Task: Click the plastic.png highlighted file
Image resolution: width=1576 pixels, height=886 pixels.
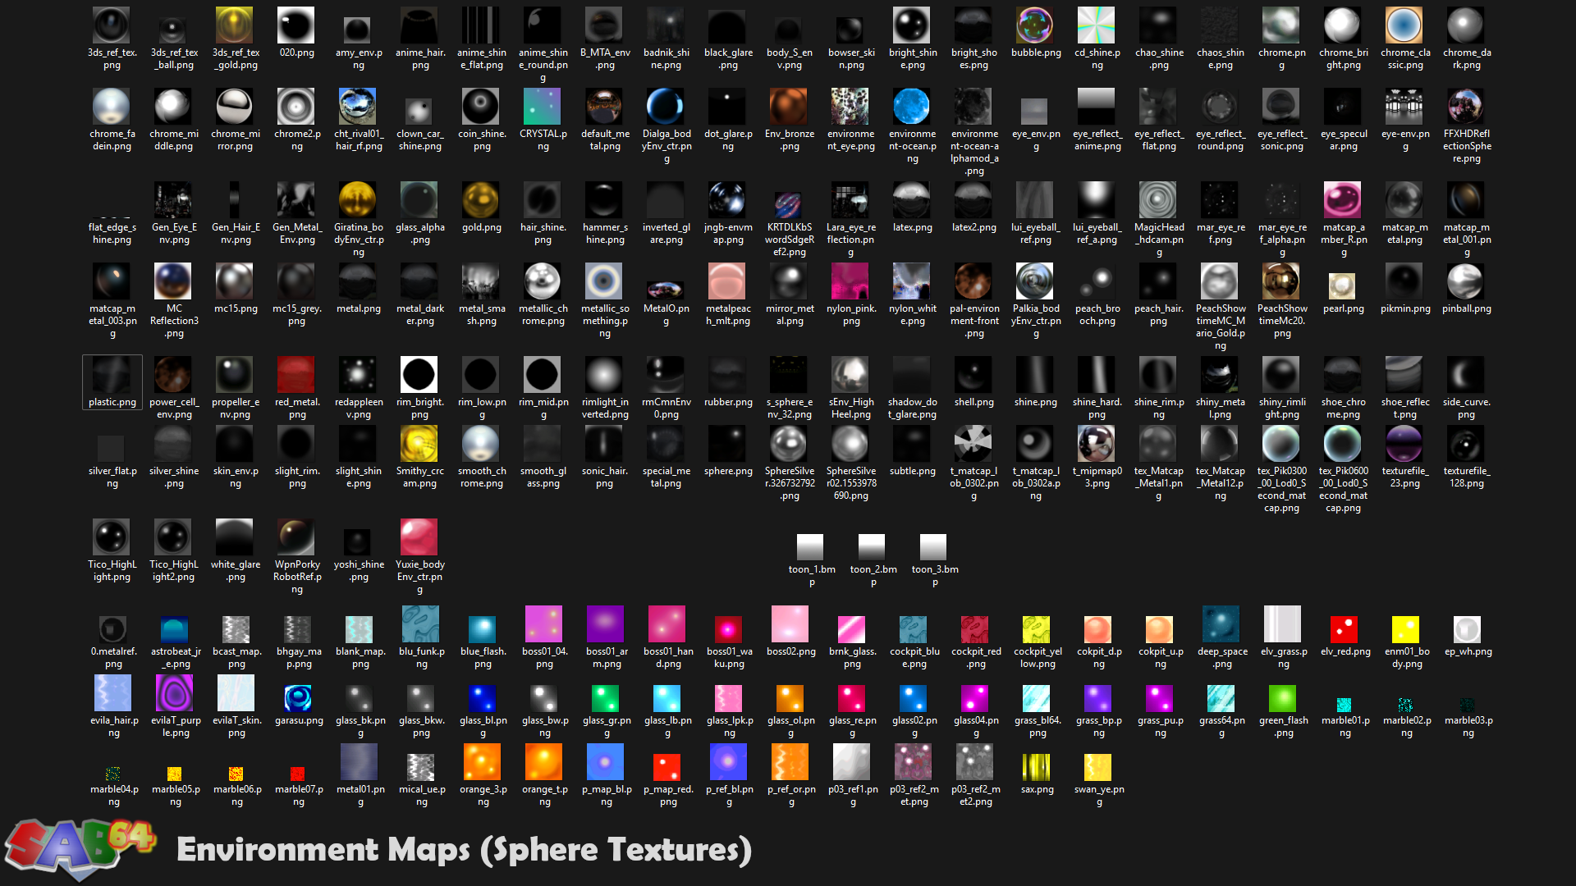Action: click(112, 376)
